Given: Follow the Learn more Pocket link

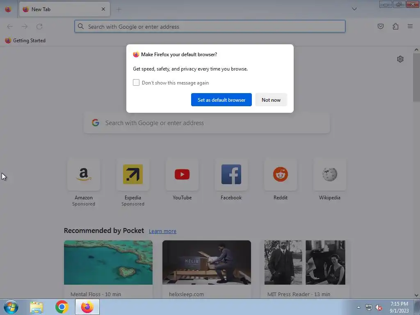Looking at the screenshot, I should tap(162, 231).
